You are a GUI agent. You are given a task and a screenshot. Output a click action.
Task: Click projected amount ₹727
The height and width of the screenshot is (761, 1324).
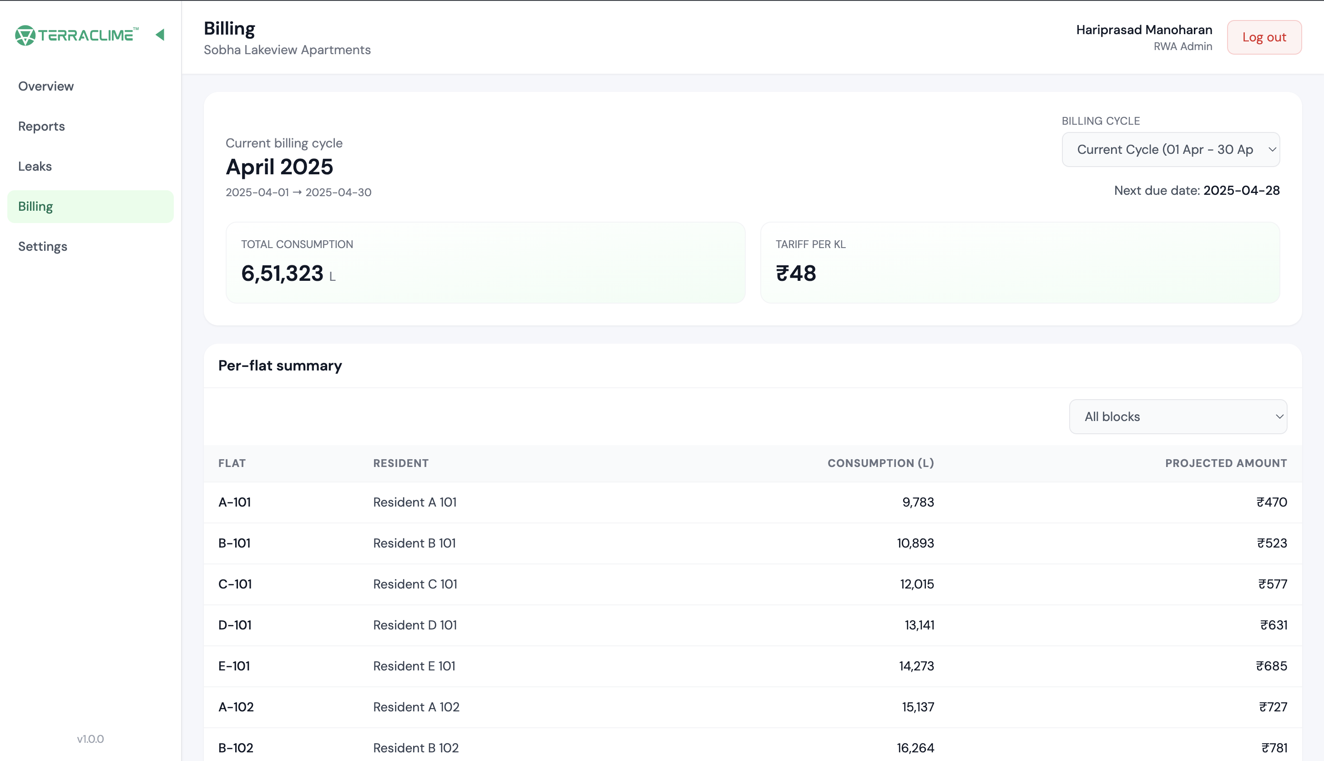tap(1273, 707)
